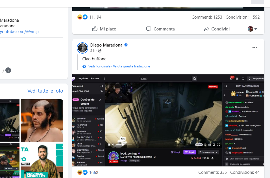This screenshot has height=178, width=270.
Task: View the 44 shares on Maradona's post
Action: [x=245, y=172]
